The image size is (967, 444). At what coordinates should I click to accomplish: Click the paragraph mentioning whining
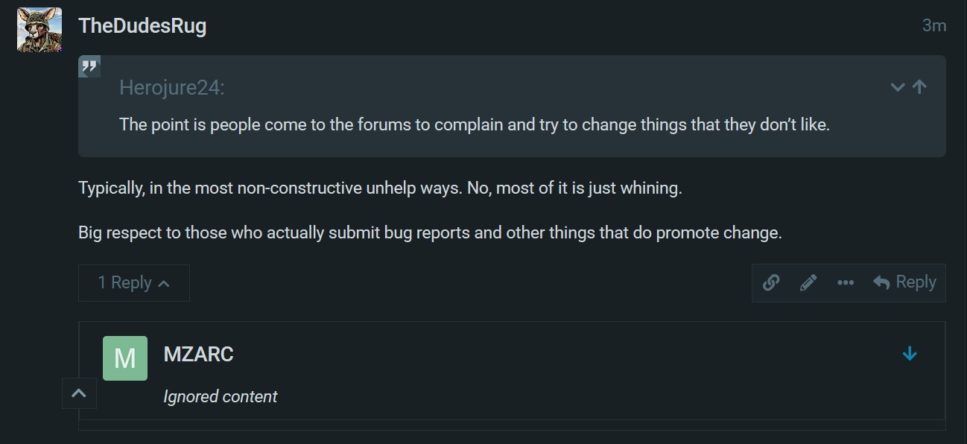380,188
